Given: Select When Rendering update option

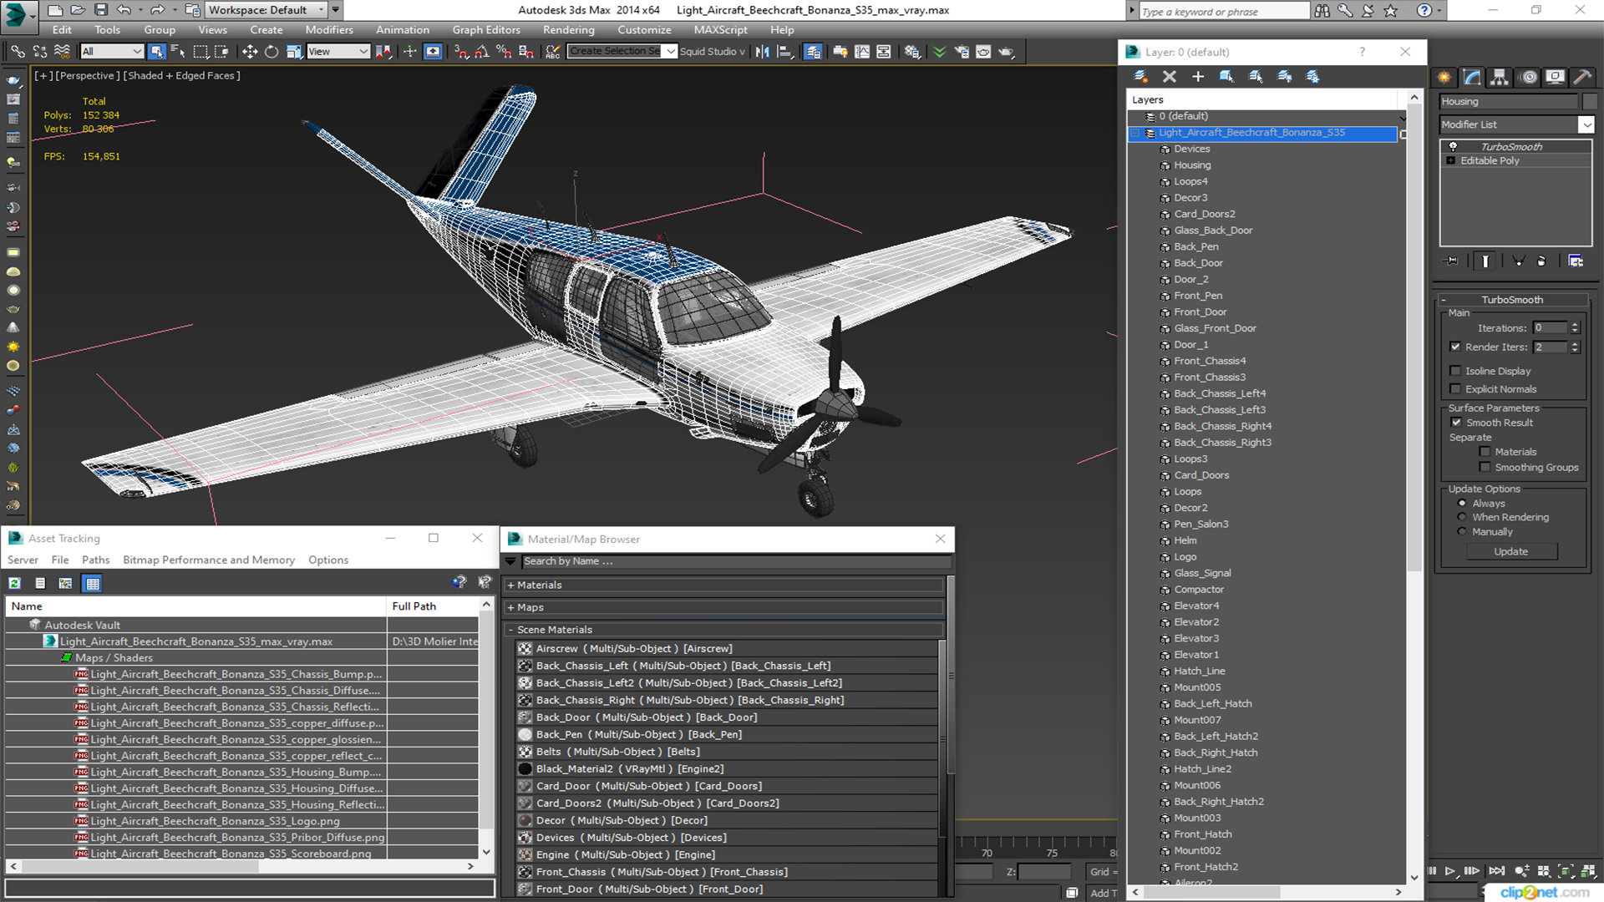Looking at the screenshot, I should 1462,517.
